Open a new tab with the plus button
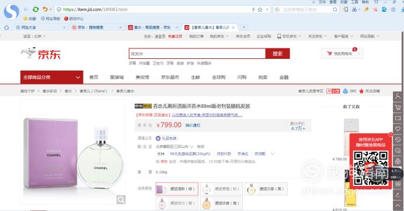Image resolution: width=404 pixels, height=211 pixels. click(243, 27)
